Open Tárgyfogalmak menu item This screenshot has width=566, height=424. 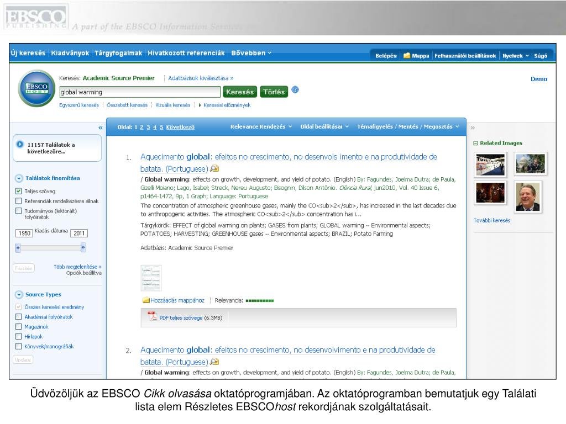click(118, 53)
